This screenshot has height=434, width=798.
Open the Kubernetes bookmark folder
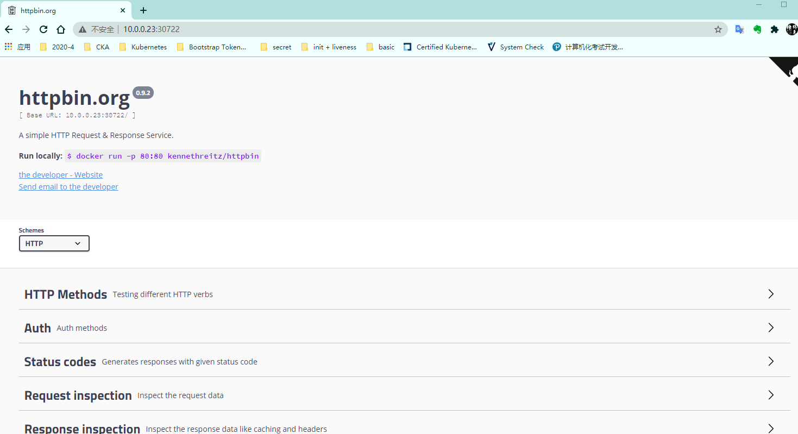tap(143, 47)
